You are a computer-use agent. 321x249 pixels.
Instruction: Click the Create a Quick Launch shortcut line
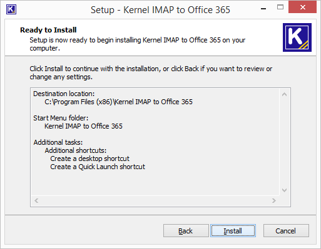(x=98, y=167)
